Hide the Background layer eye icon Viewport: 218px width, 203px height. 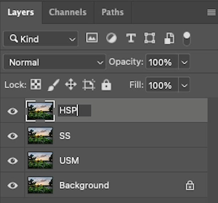[13, 185]
